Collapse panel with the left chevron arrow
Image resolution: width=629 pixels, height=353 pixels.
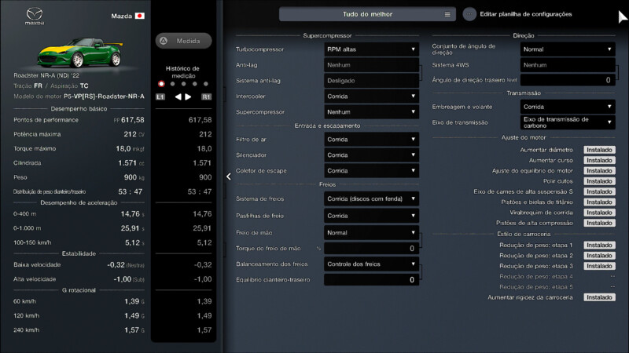pyautogui.click(x=229, y=176)
